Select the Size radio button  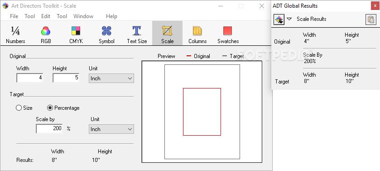pyautogui.click(x=24, y=108)
